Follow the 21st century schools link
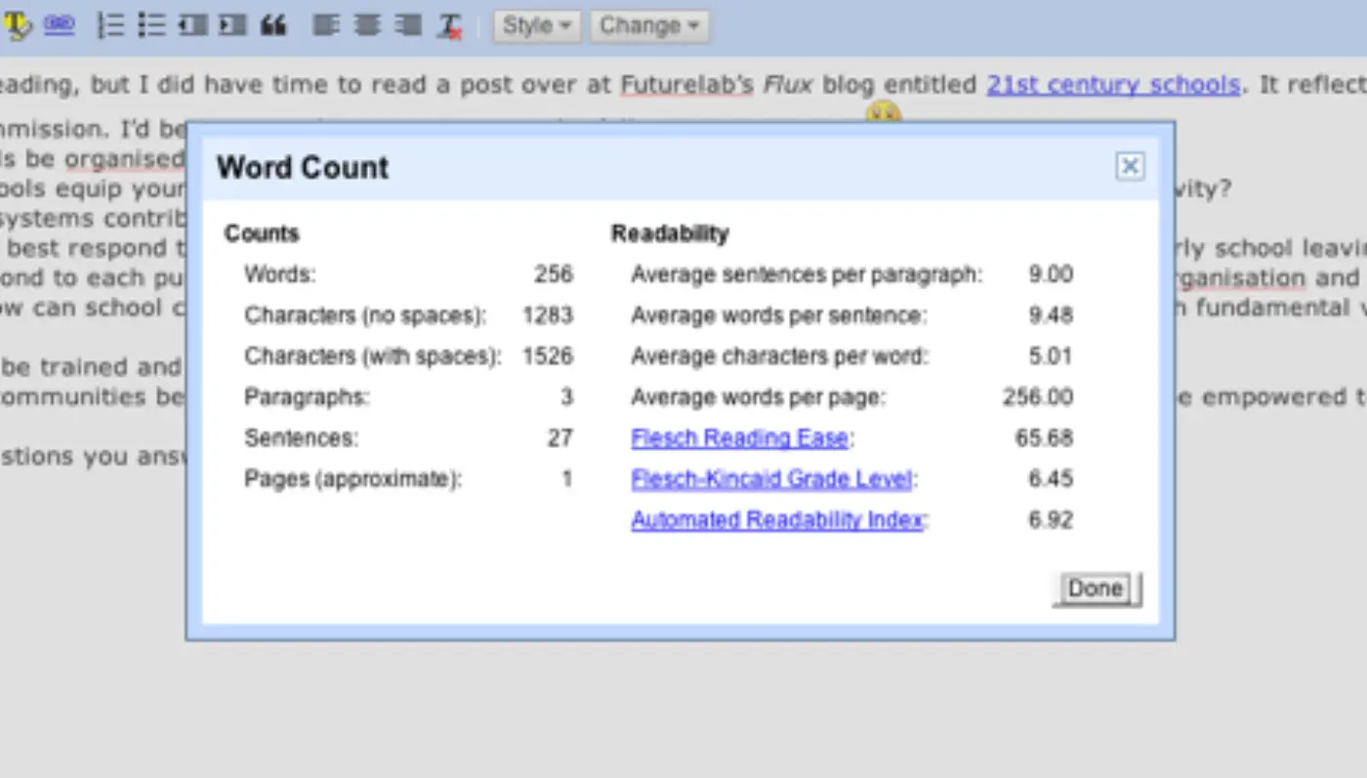1367x778 pixels. click(1113, 85)
